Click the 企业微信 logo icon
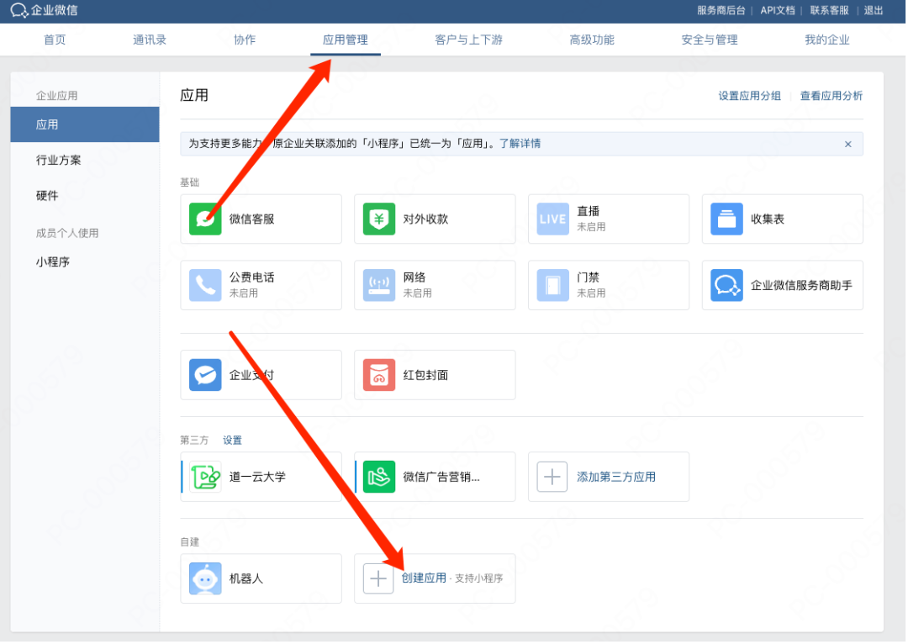The height and width of the screenshot is (644, 908). [19, 10]
